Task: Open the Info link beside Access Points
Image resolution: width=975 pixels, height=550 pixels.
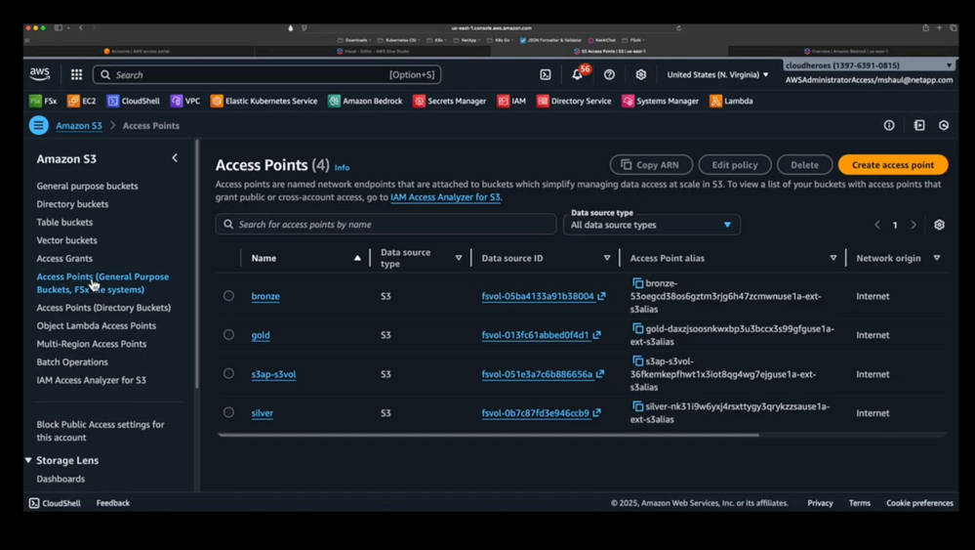Action: [x=342, y=167]
